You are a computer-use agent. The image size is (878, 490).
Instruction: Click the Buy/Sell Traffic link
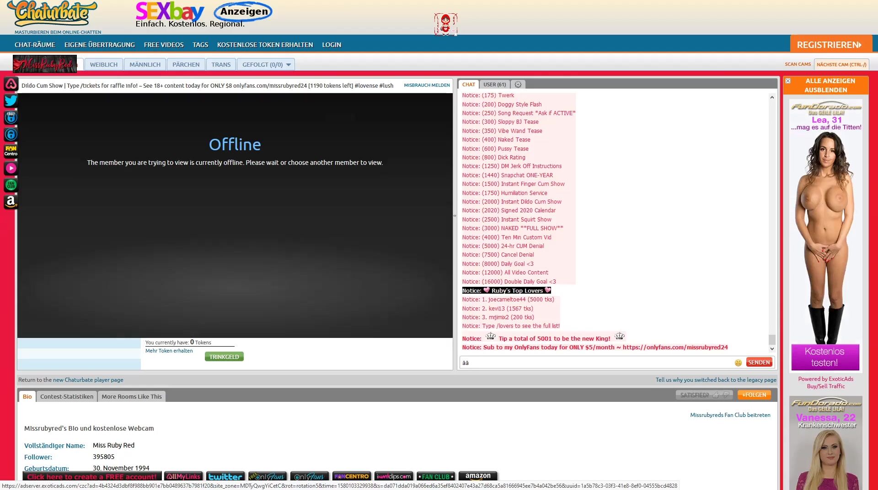(826, 386)
